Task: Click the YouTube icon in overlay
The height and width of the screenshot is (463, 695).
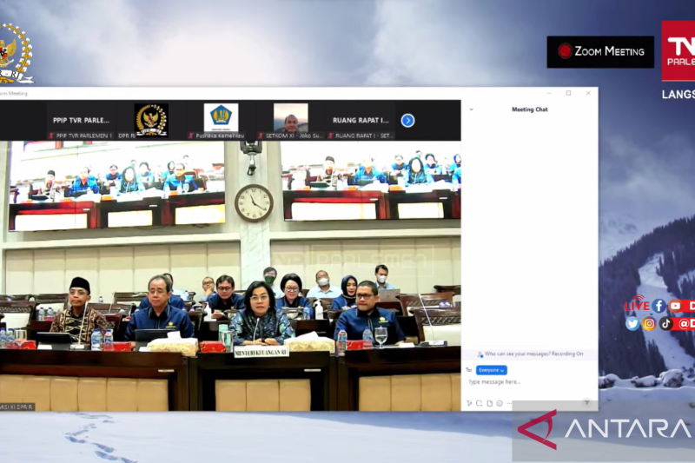Action: coord(675,306)
